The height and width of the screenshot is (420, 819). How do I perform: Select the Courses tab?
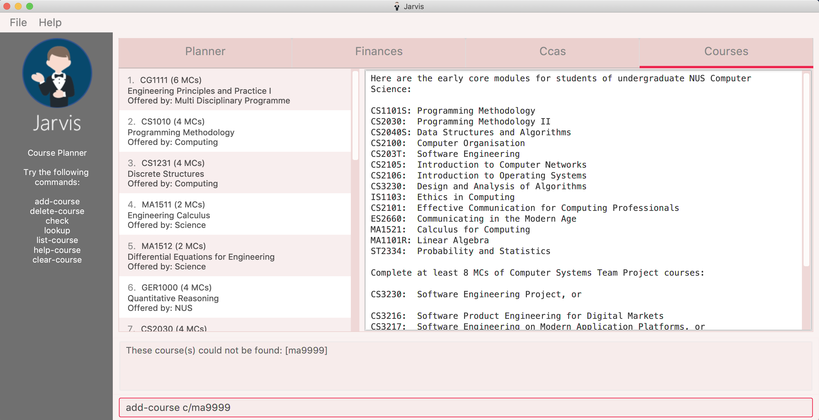[x=726, y=51]
